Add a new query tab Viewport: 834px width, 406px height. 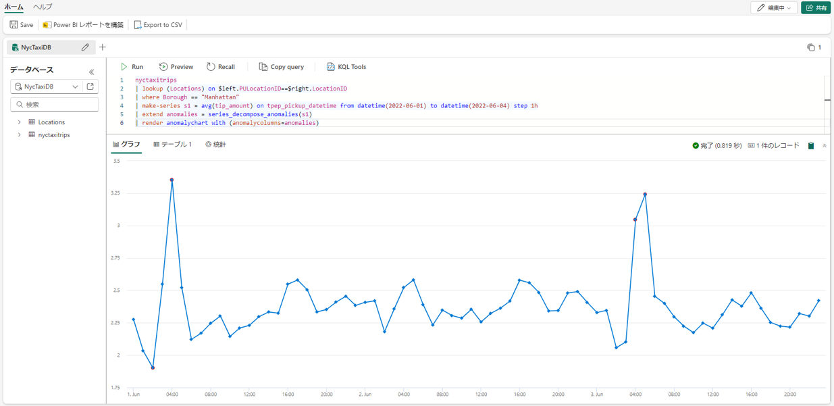pyautogui.click(x=103, y=47)
